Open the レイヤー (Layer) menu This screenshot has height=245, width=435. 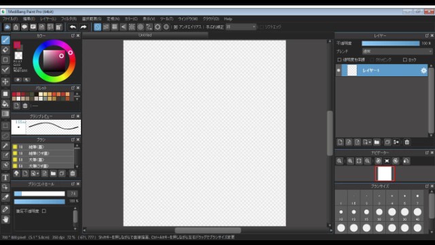48,19
